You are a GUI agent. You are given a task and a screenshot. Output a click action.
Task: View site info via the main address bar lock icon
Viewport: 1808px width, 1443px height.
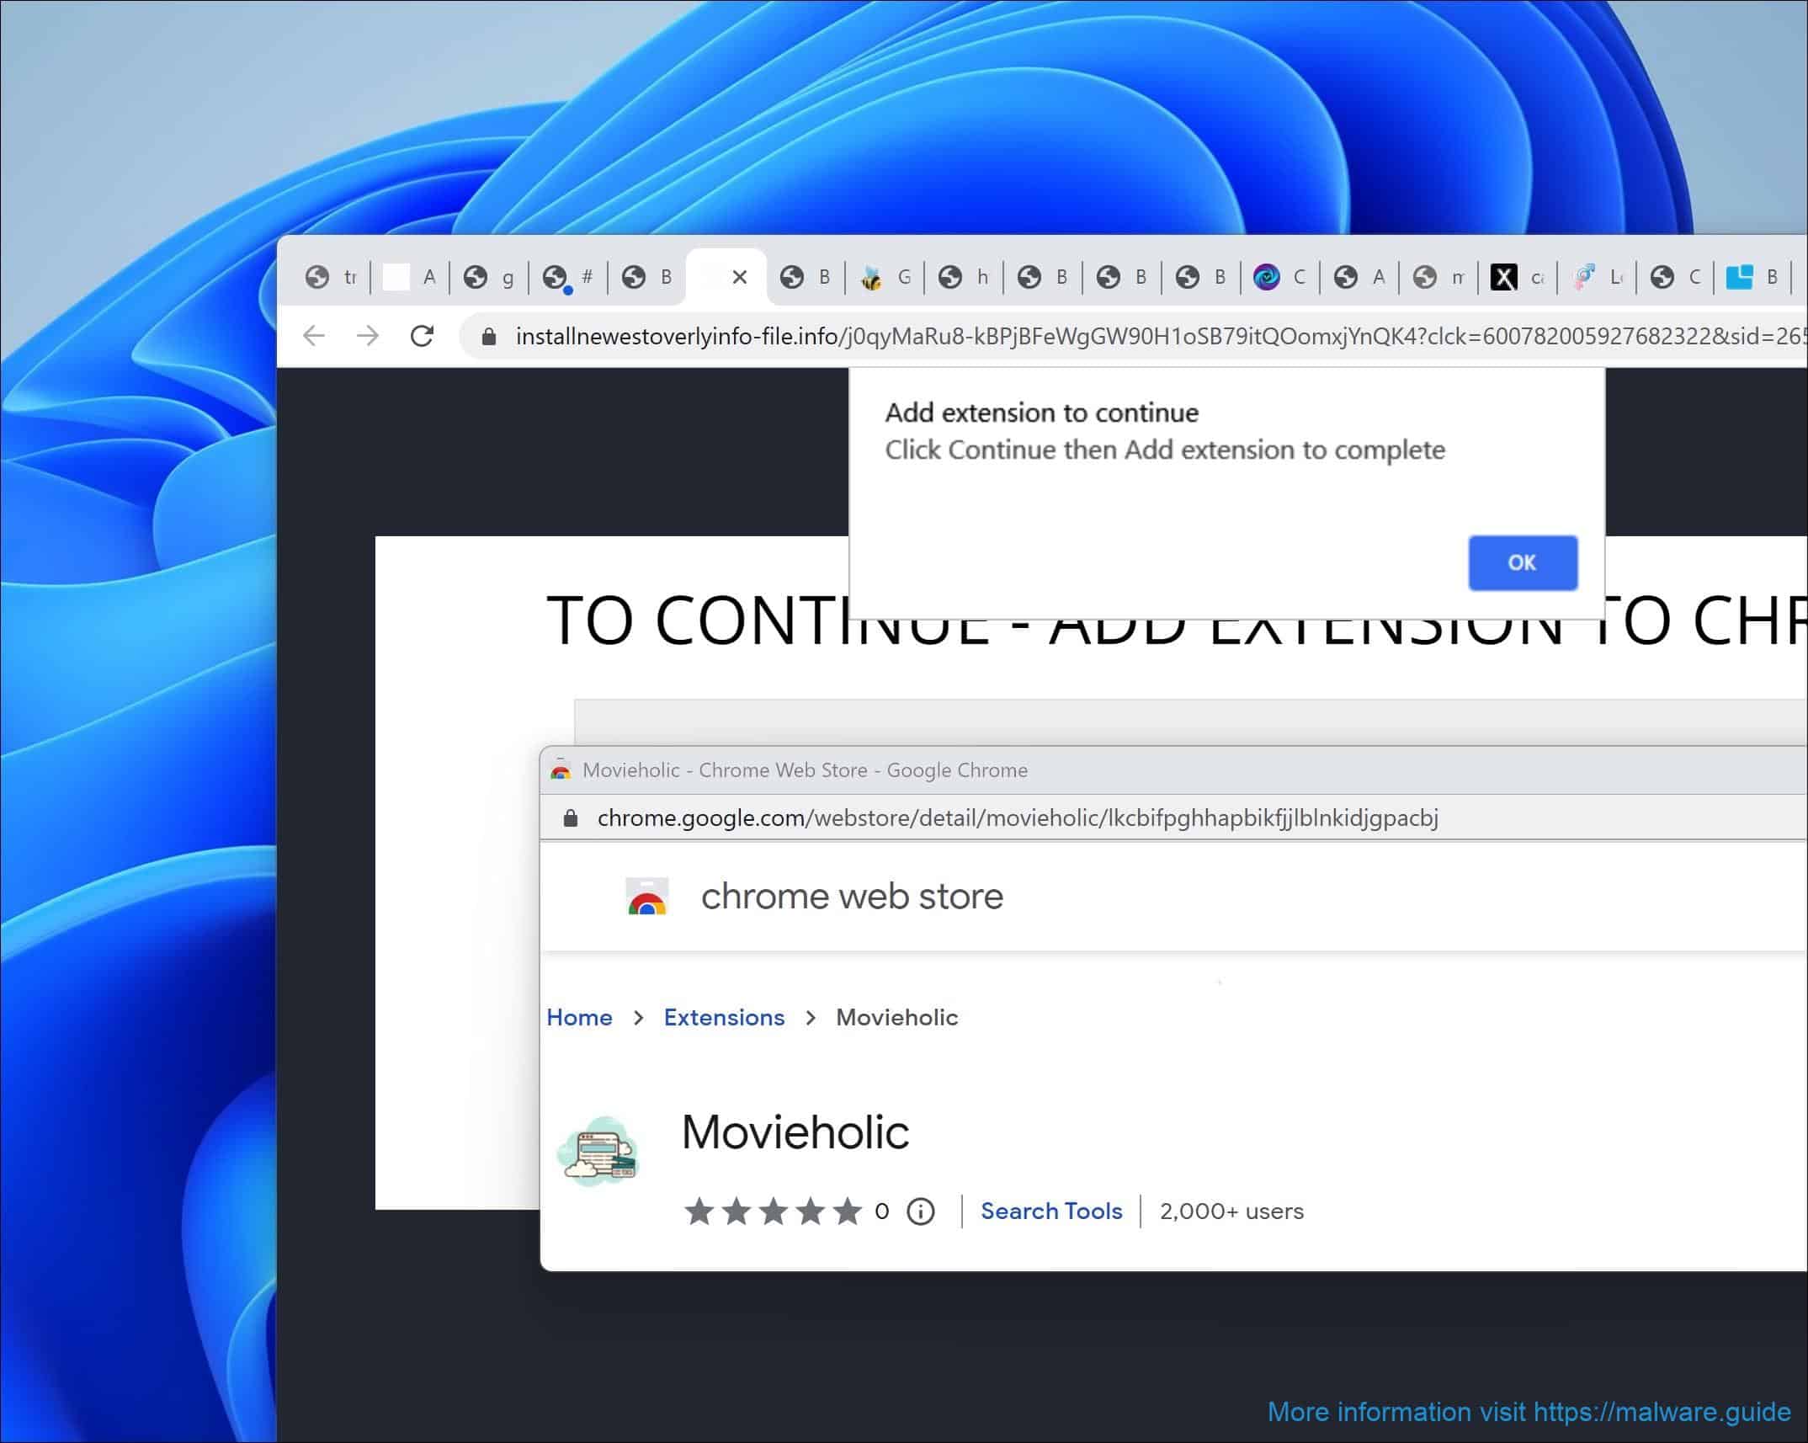488,337
